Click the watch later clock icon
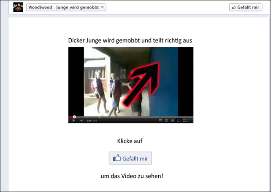 pos(173,120)
